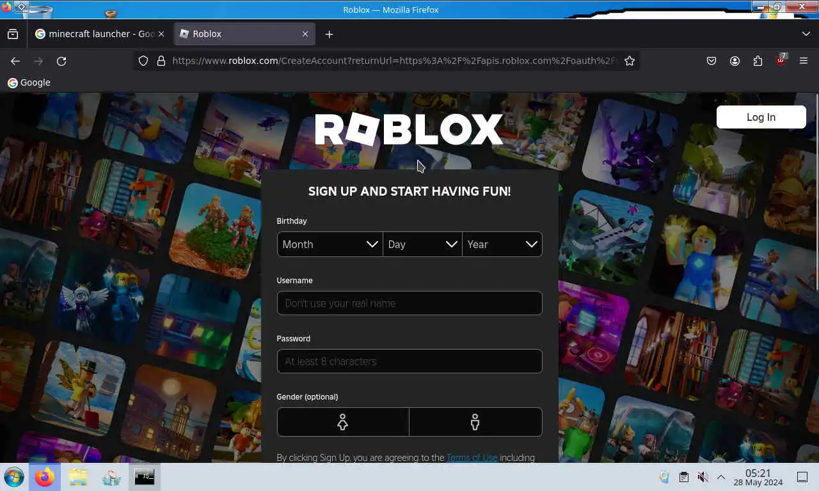Click the Firefox taskbar icon
This screenshot has height=491, width=819.
(45, 477)
